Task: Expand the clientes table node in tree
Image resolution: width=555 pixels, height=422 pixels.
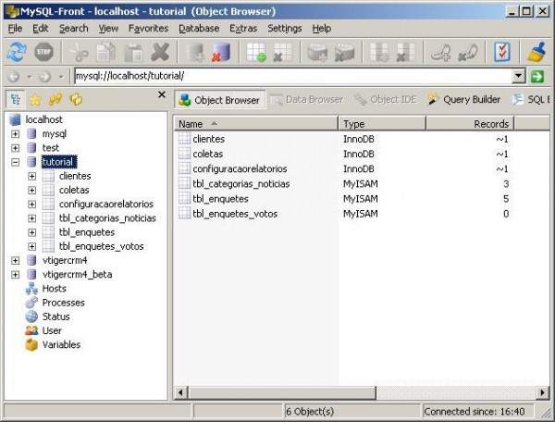Action: click(x=31, y=177)
